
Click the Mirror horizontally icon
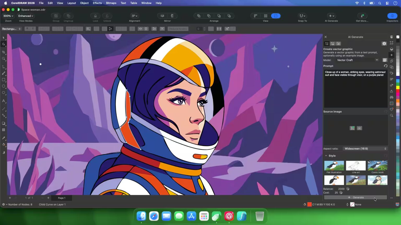[162, 16]
